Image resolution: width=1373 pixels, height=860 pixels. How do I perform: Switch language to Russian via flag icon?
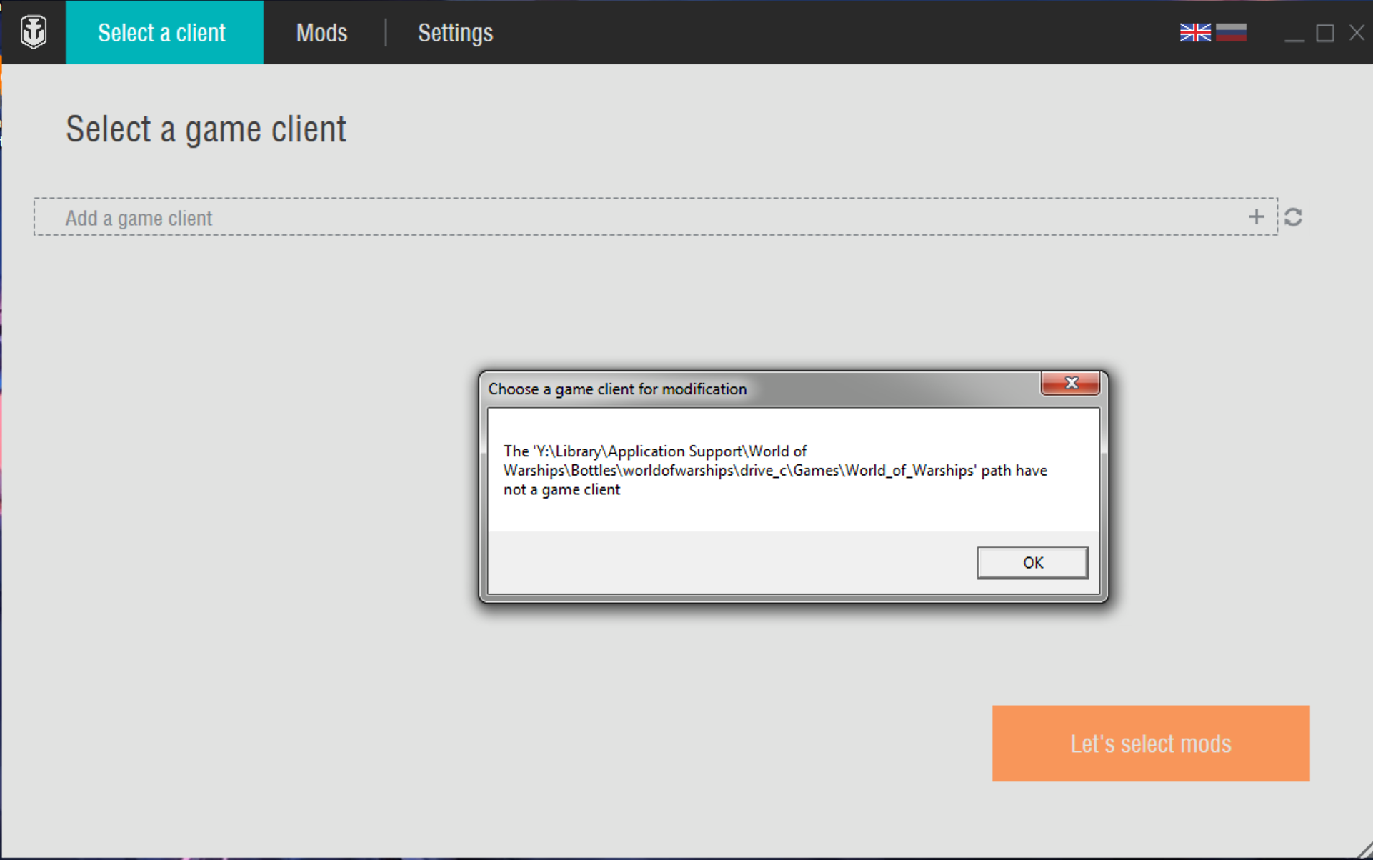(1231, 33)
